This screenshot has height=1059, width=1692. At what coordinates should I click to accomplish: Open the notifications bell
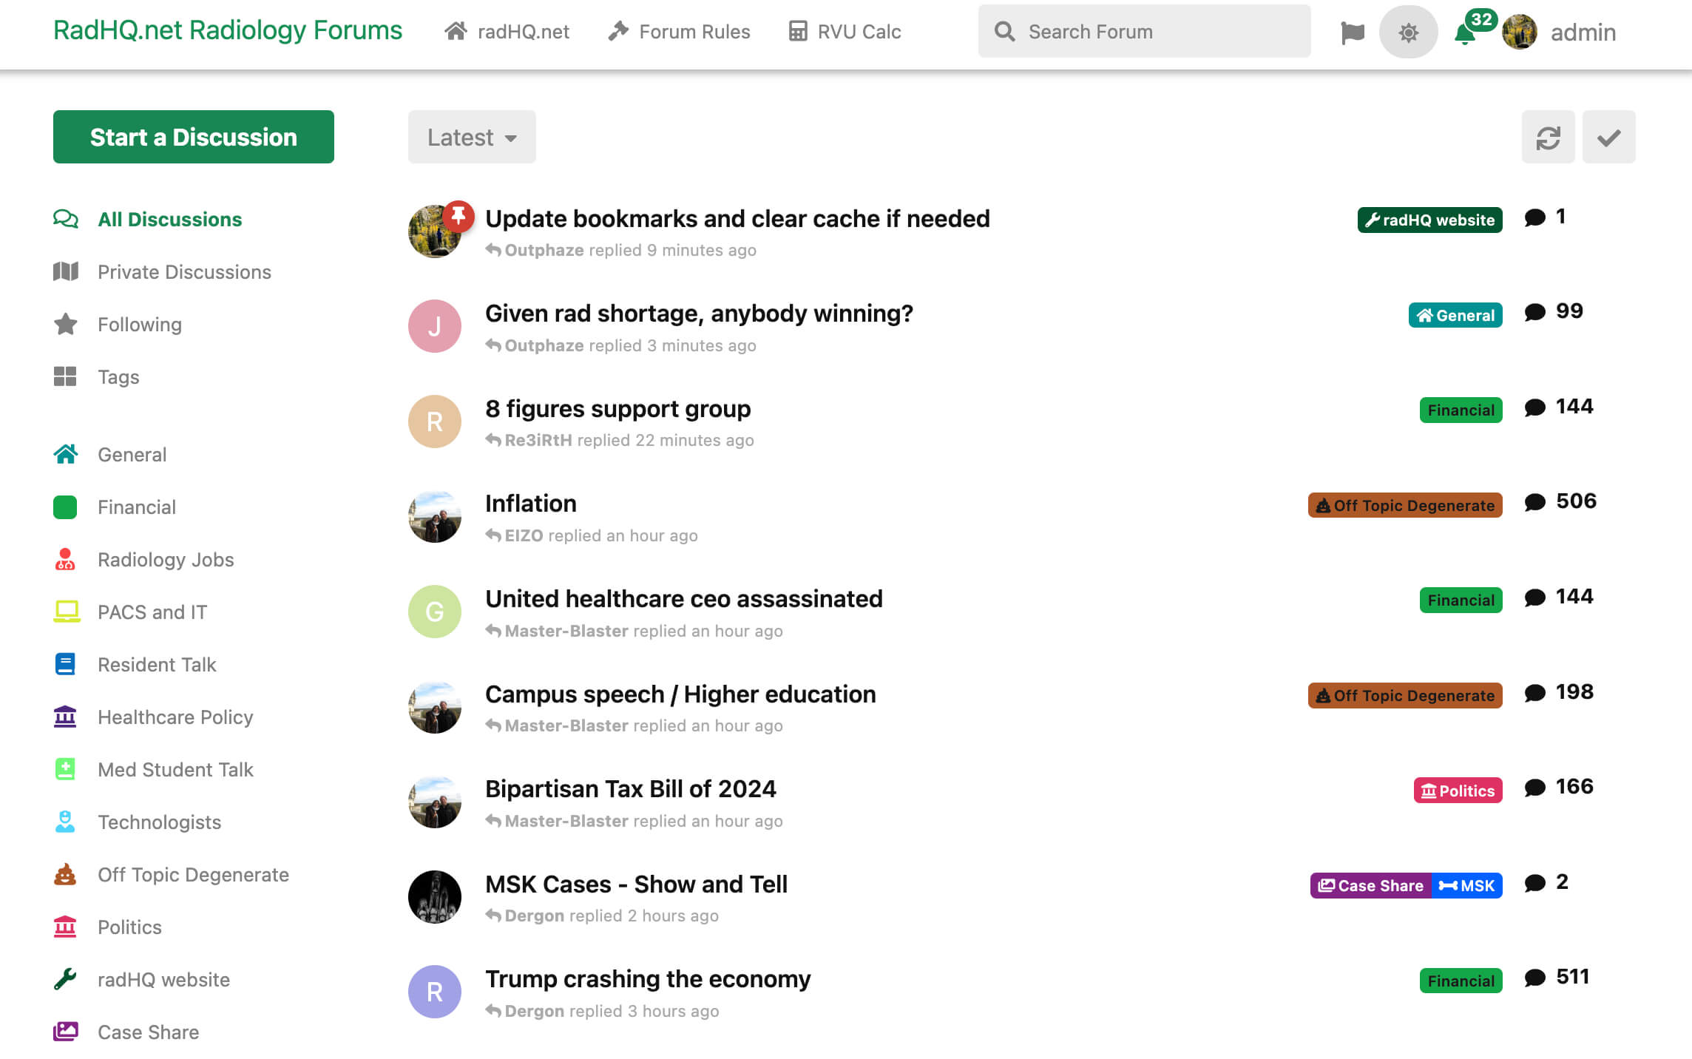(1465, 33)
